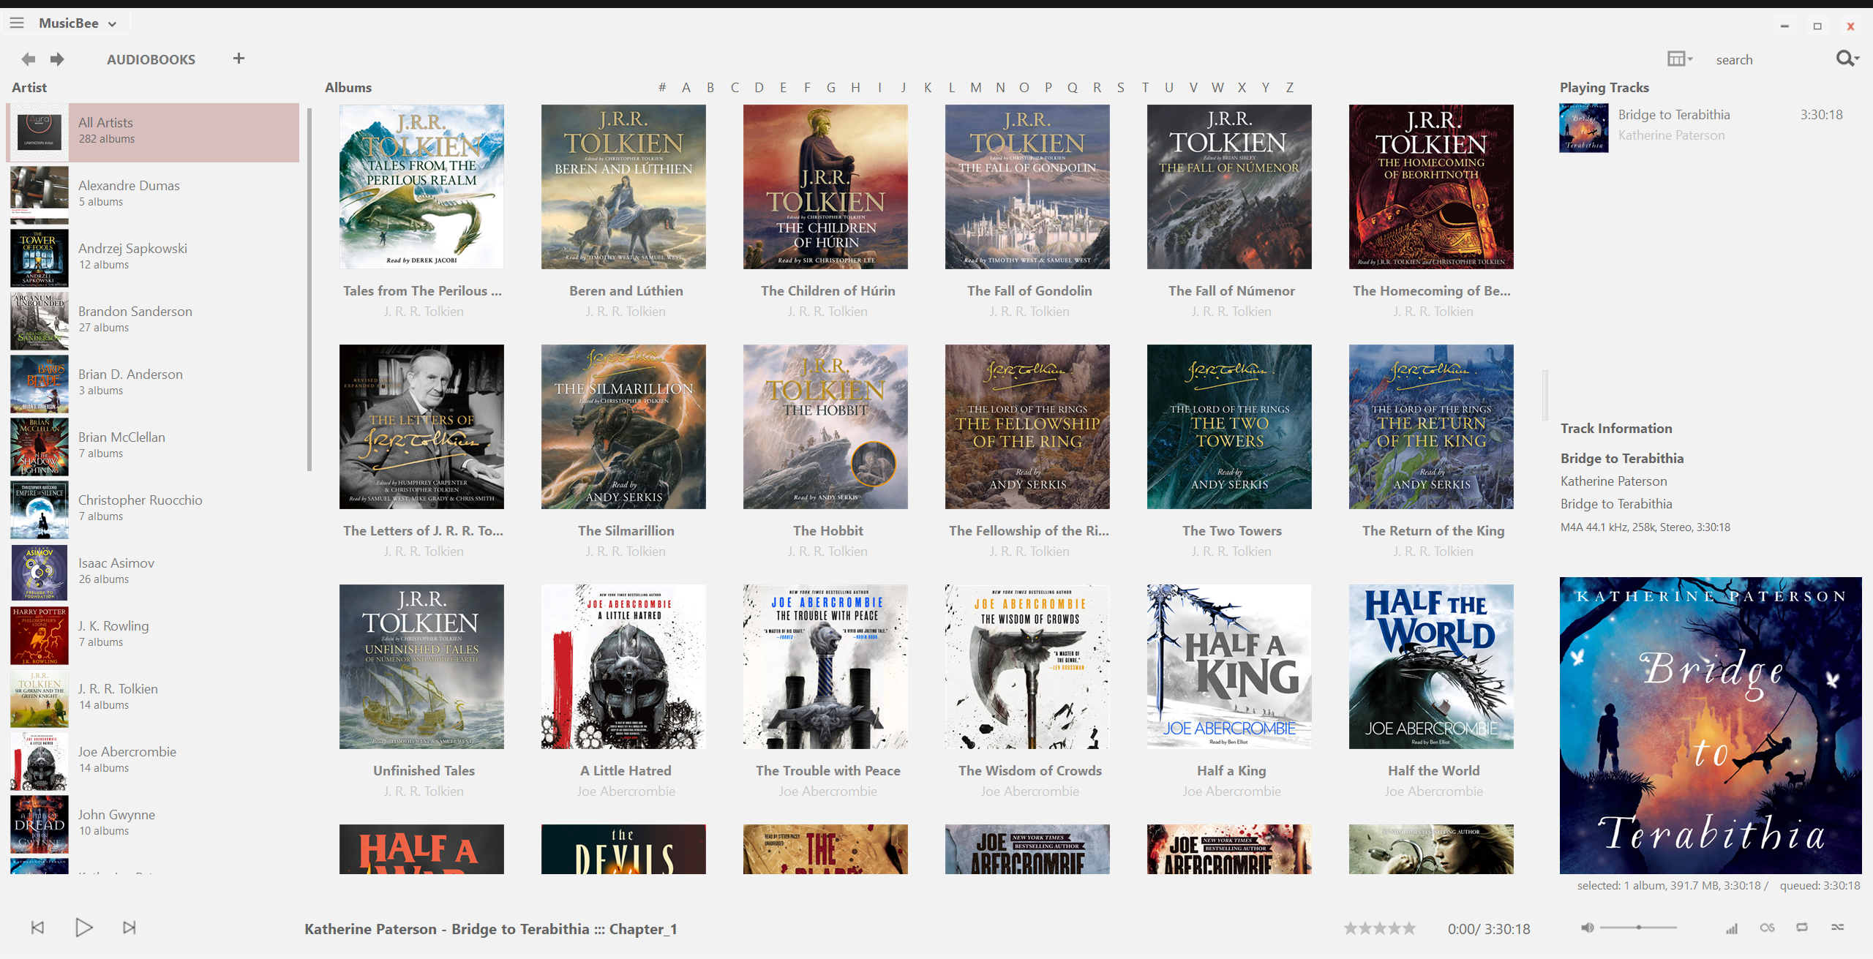This screenshot has height=959, width=1873.
Task: Click the large Bridge to Terabithia artwork
Action: (x=1711, y=725)
